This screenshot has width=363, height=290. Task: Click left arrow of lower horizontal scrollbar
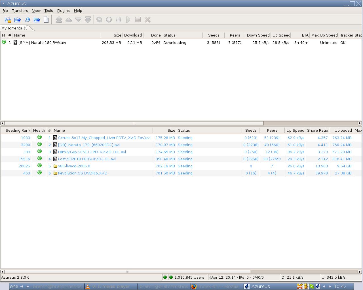tap(2, 272)
